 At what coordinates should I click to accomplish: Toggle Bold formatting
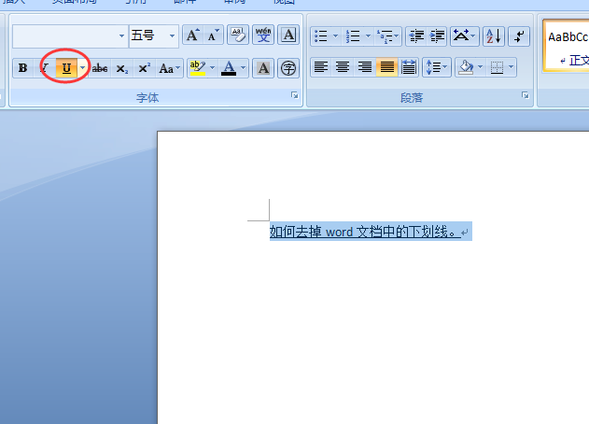23,68
